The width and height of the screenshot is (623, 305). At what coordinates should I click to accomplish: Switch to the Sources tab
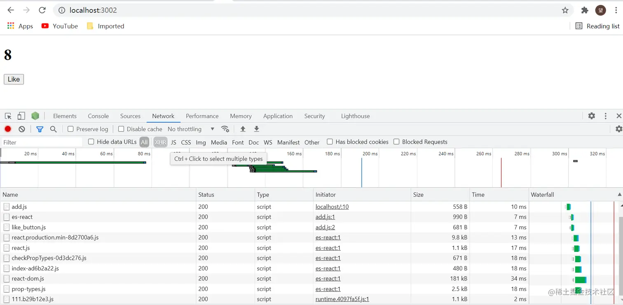pyautogui.click(x=130, y=116)
